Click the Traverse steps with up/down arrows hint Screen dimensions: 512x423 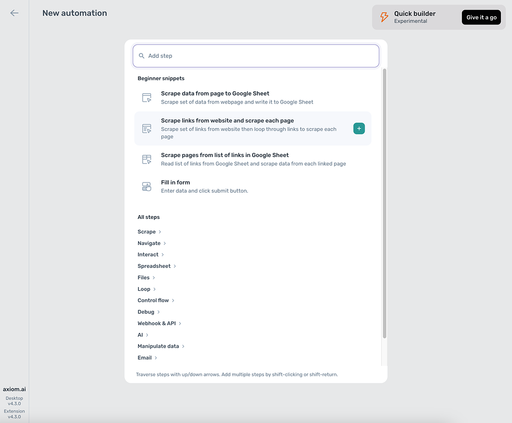tap(237, 375)
